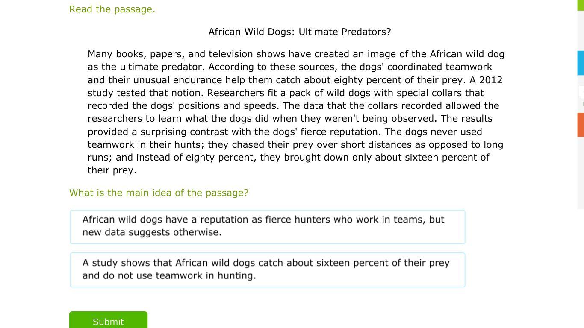The width and height of the screenshot is (584, 328).
Task: Open the blue panel in the right sidebar
Action: 581,63
